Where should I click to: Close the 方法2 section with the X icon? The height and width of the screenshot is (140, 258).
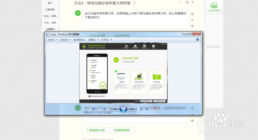[x=192, y=2]
